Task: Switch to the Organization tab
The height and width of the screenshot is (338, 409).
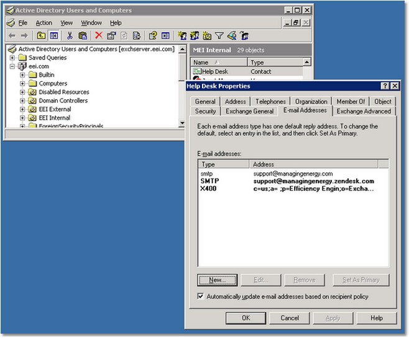Action: tap(311, 102)
